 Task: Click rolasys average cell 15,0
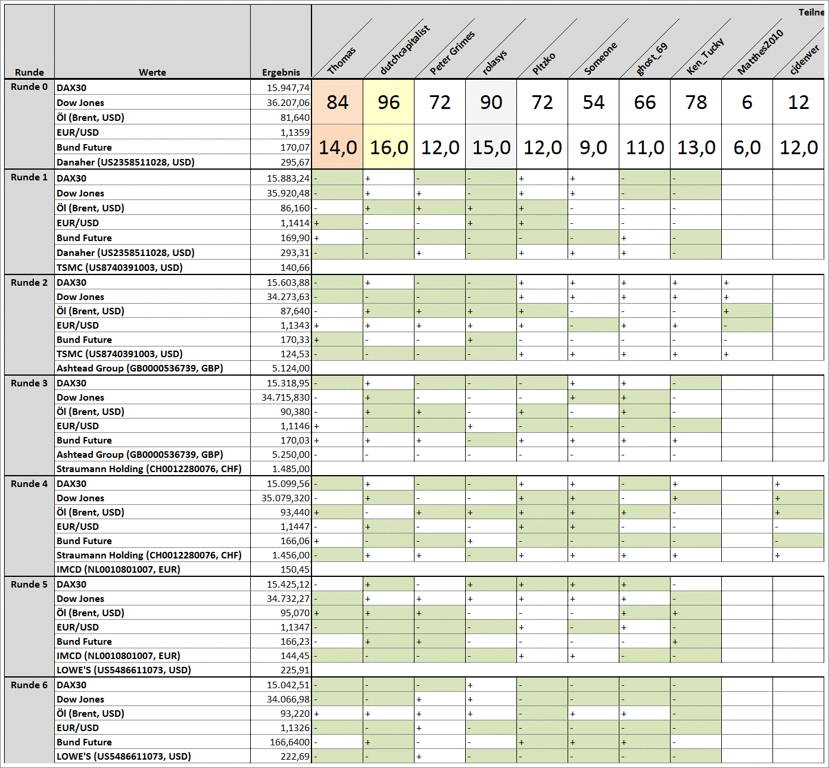[x=491, y=146]
